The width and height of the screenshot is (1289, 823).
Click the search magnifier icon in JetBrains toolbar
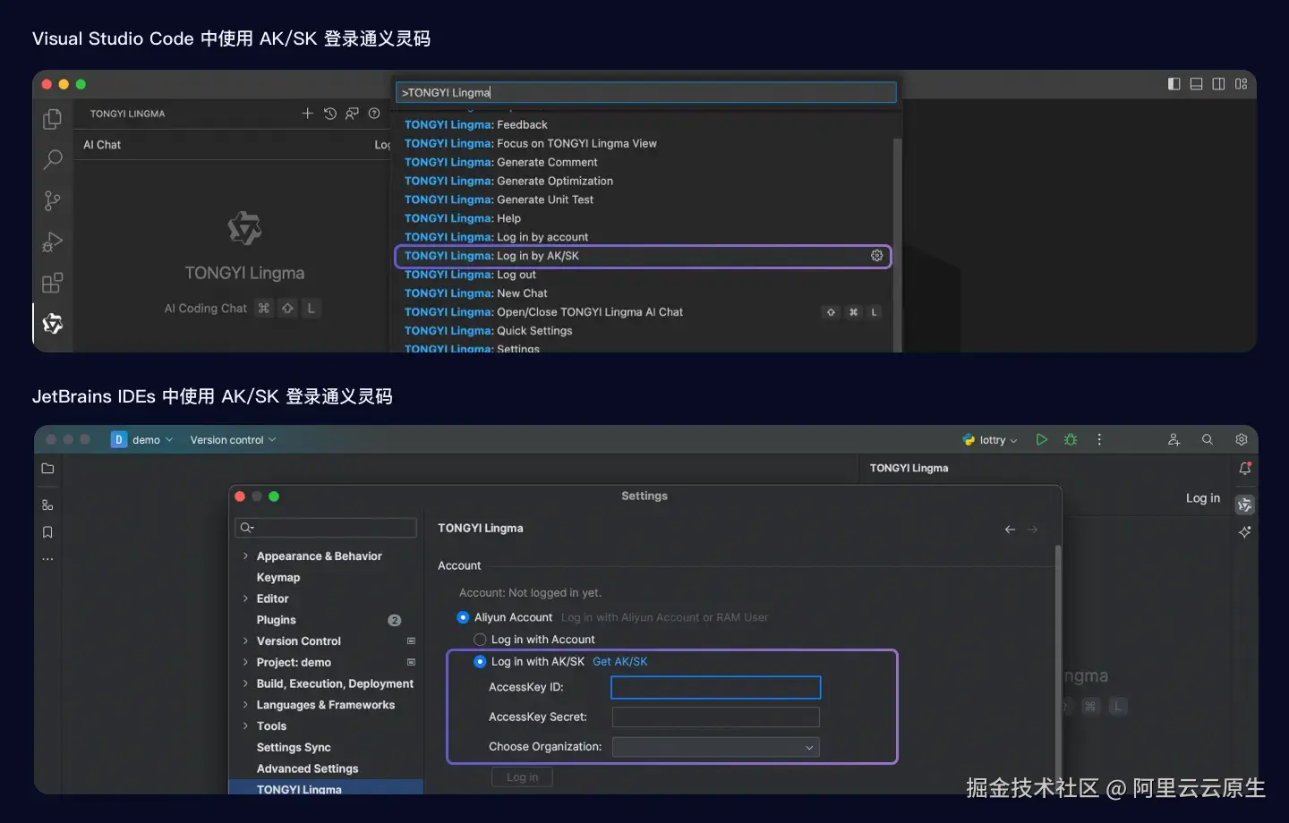click(x=1208, y=440)
